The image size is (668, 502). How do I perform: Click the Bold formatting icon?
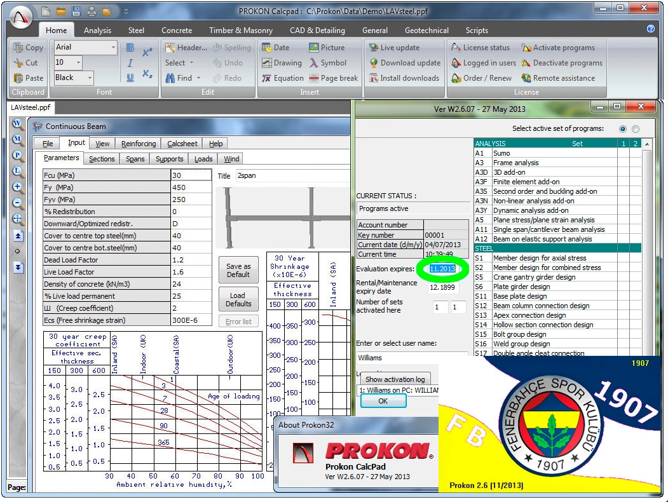click(130, 47)
